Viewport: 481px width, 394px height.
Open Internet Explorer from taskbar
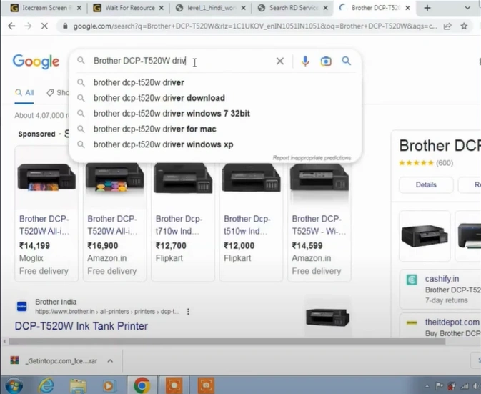click(46, 385)
